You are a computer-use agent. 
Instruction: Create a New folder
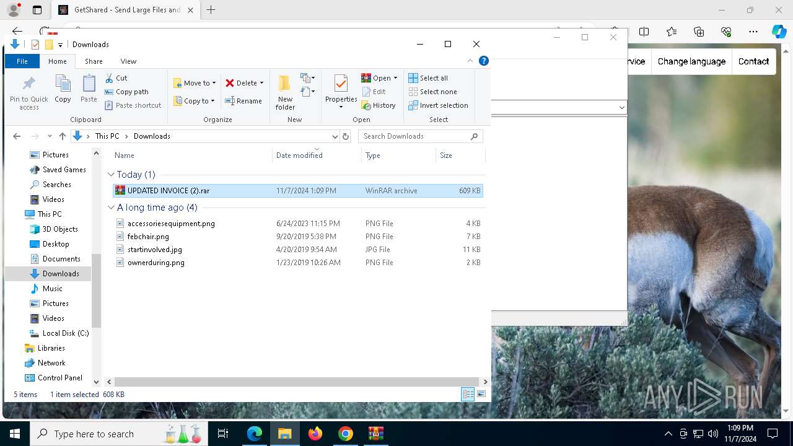285,92
